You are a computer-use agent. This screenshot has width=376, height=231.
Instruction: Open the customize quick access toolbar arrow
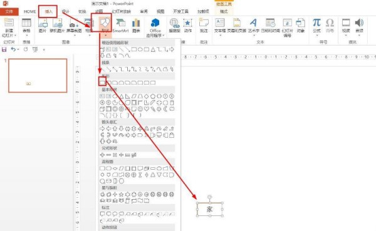tap(44, 49)
